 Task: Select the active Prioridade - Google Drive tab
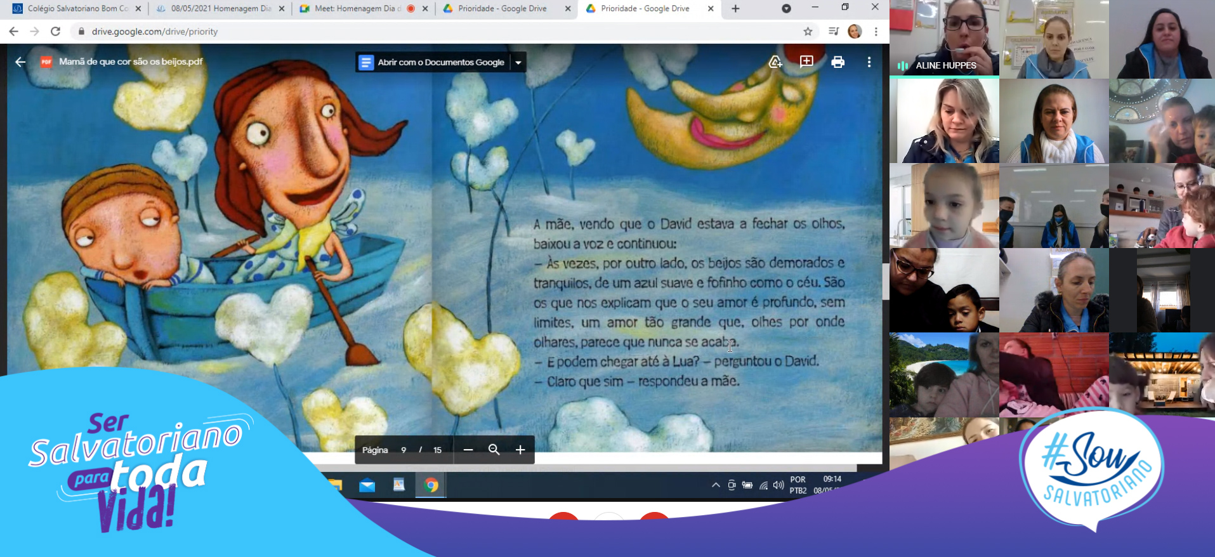click(645, 9)
